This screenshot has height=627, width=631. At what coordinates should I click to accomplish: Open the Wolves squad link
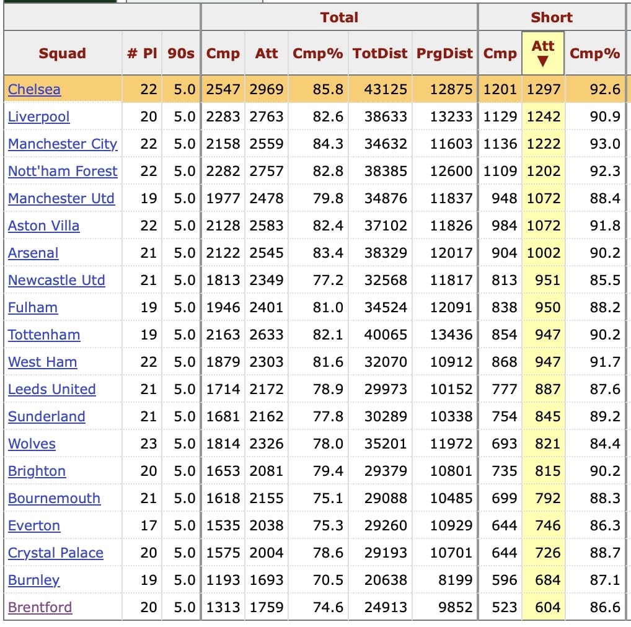tap(32, 444)
